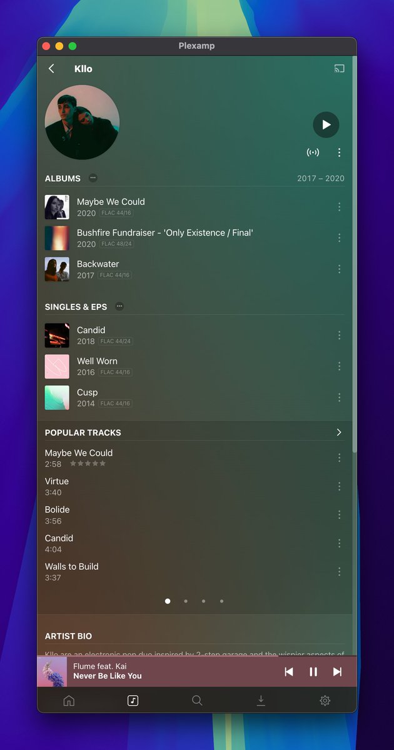Click the vertical scrollbar of Plexamp window

pyautogui.click(x=355, y=253)
